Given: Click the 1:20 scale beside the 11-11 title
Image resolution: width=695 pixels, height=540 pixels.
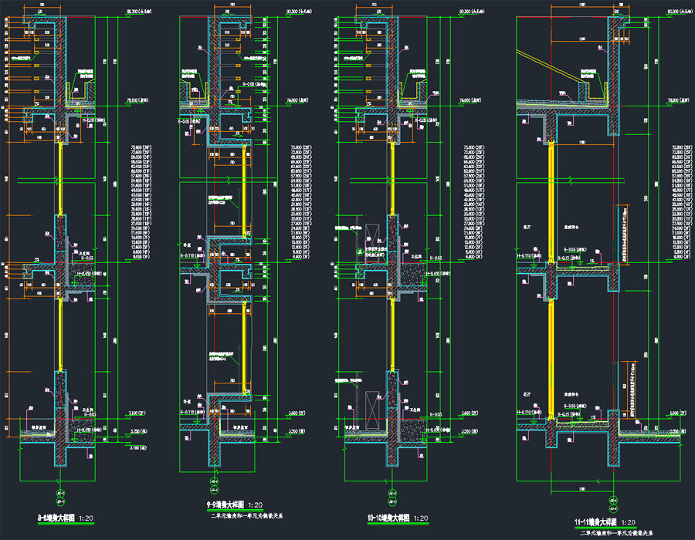Looking at the screenshot, I should click(628, 522).
